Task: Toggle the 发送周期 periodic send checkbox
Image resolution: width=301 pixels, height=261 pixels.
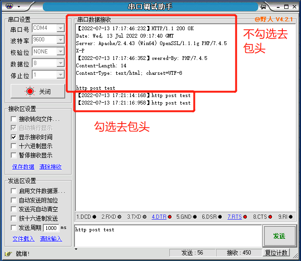Action: coord(14,228)
